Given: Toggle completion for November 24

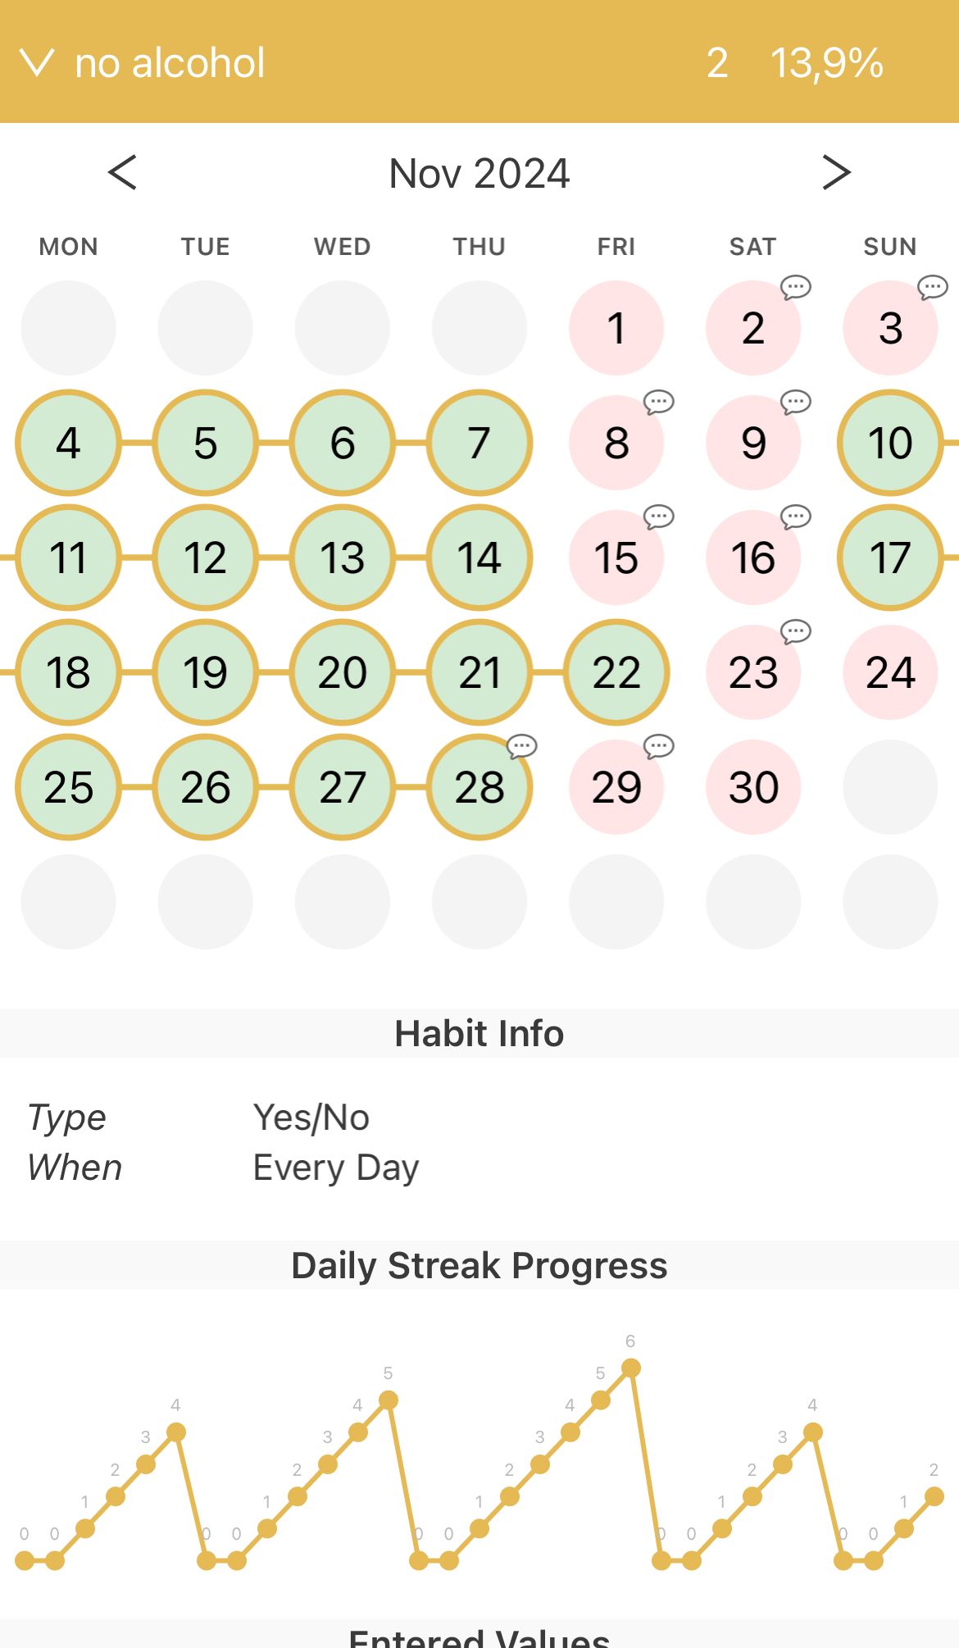Looking at the screenshot, I should (890, 672).
